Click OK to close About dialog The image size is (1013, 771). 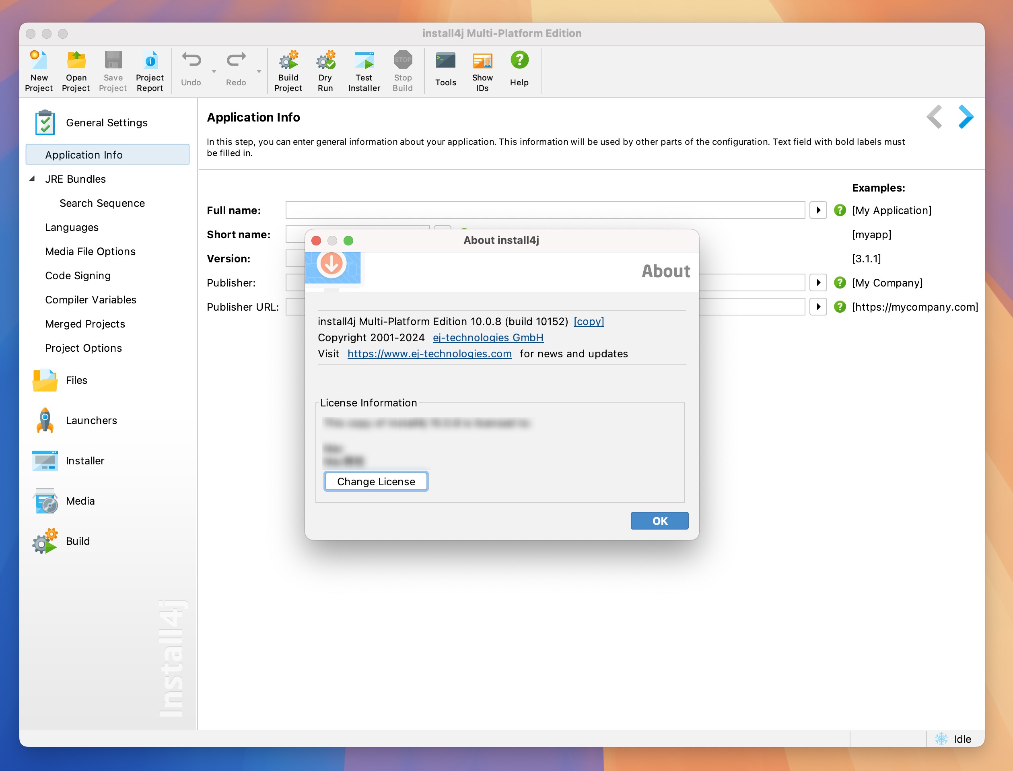(x=659, y=521)
